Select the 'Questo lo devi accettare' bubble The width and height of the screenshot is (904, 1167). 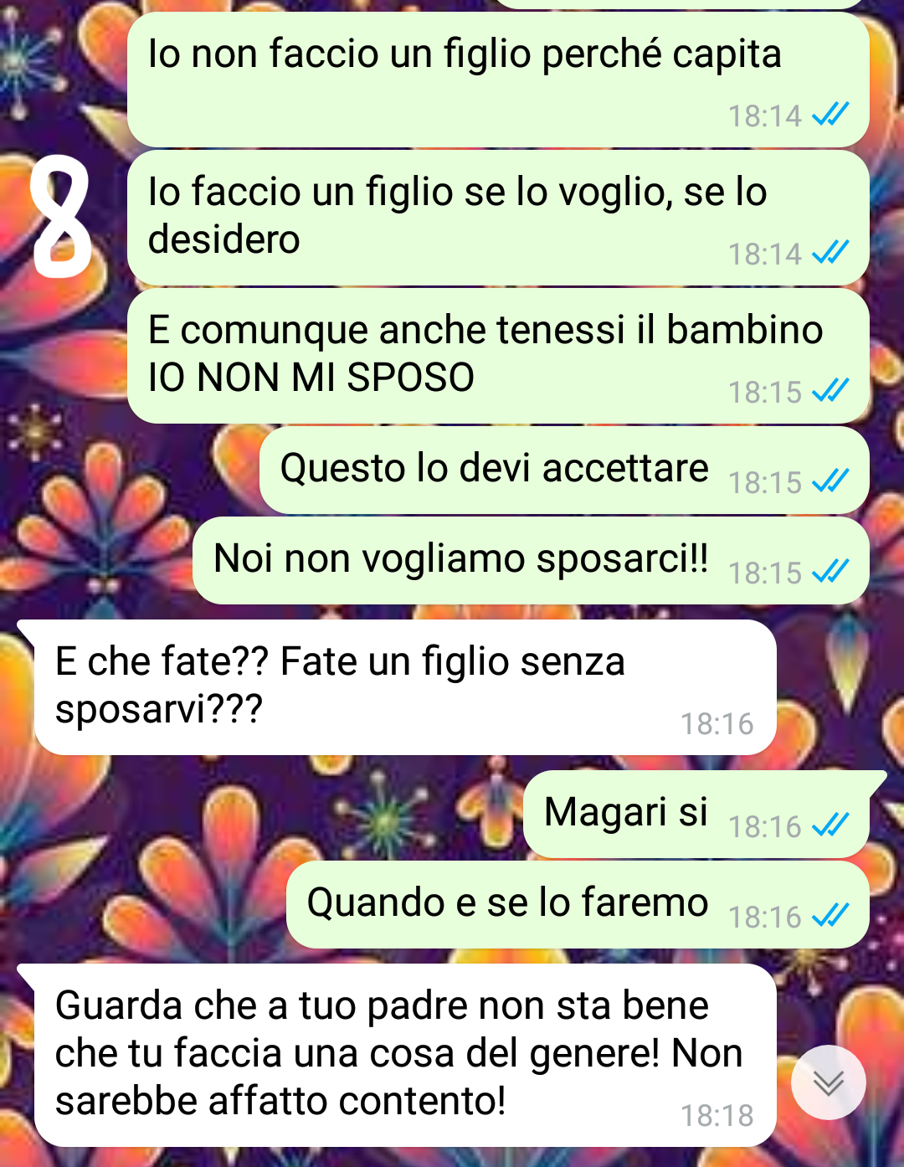[564, 470]
